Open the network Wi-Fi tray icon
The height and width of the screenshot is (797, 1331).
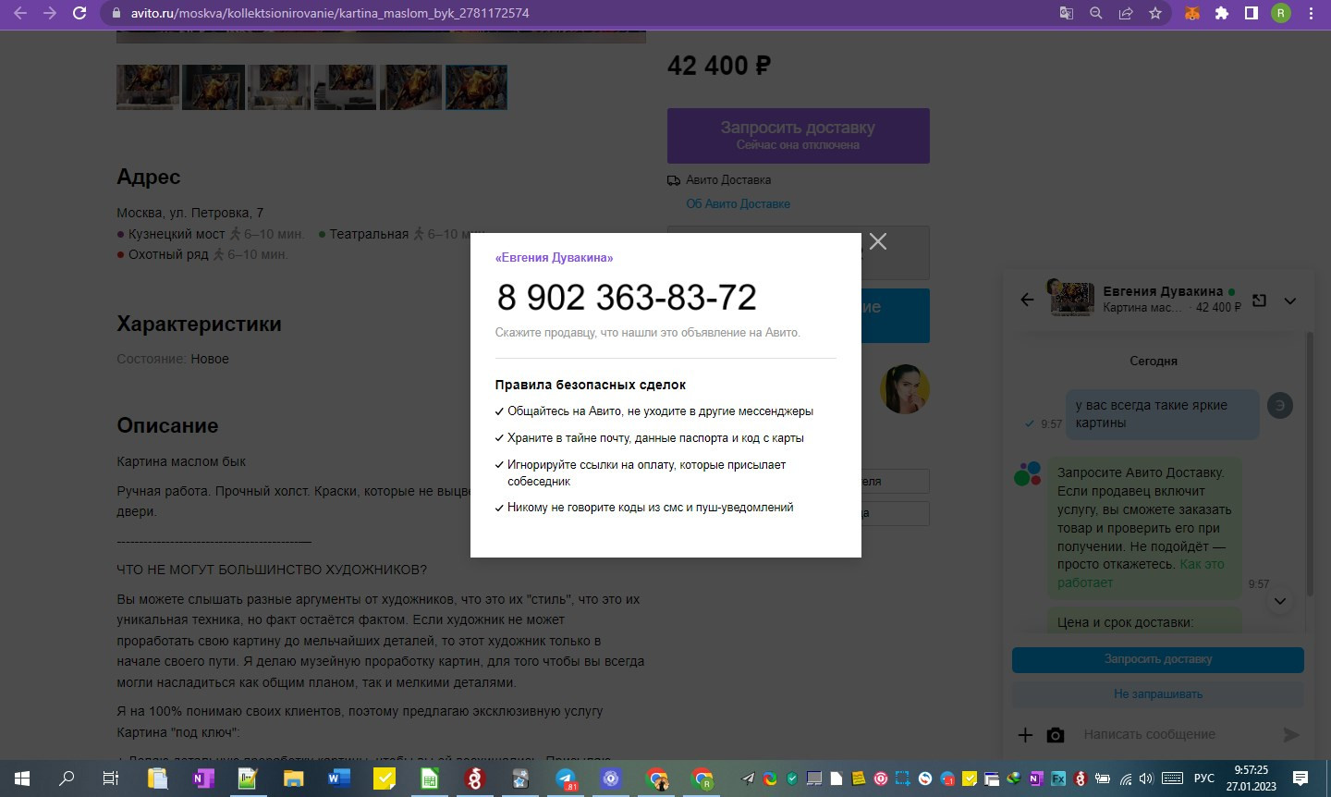1126,779
